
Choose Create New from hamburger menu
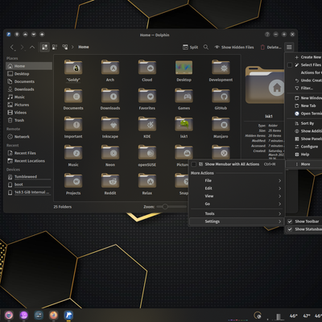pyautogui.click(x=304, y=57)
